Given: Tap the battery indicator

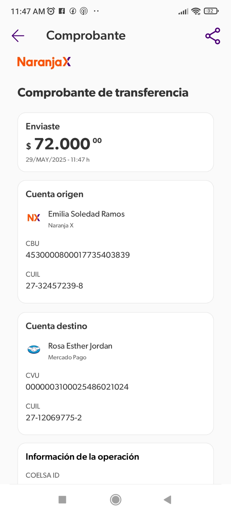Looking at the screenshot, I should point(211,11).
